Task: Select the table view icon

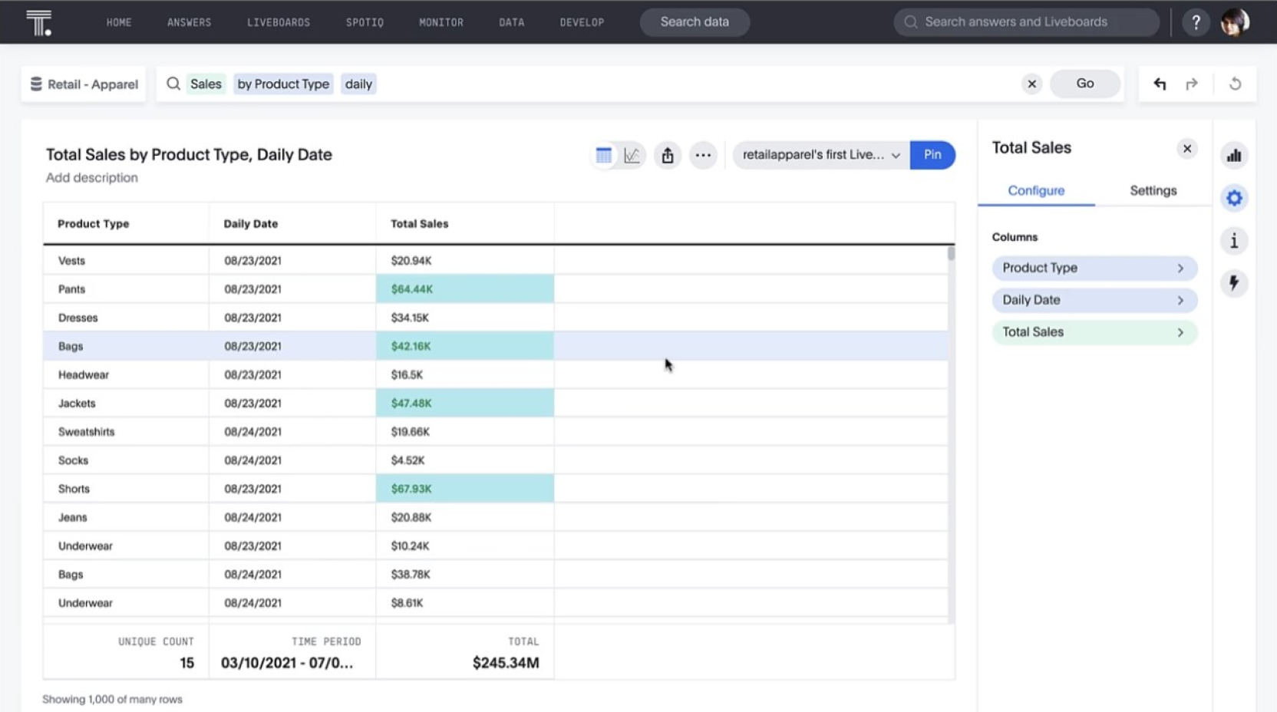Action: click(603, 155)
